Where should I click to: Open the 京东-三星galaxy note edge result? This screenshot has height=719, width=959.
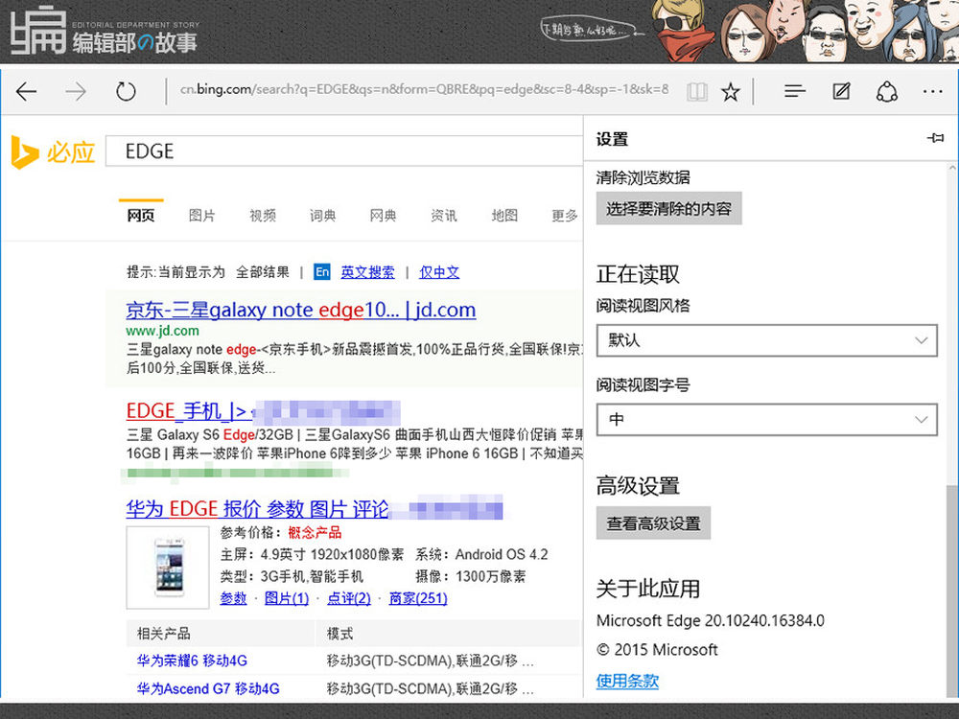[x=301, y=310]
